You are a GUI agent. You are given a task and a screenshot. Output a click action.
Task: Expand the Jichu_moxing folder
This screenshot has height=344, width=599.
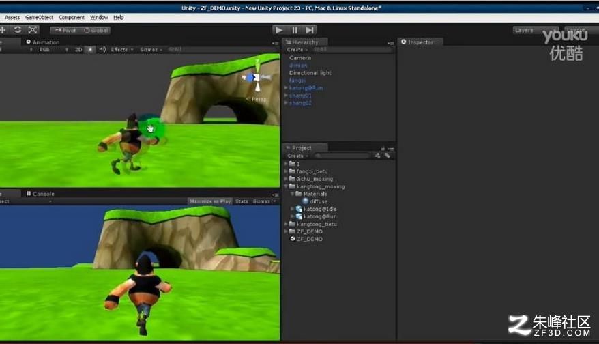click(285, 179)
